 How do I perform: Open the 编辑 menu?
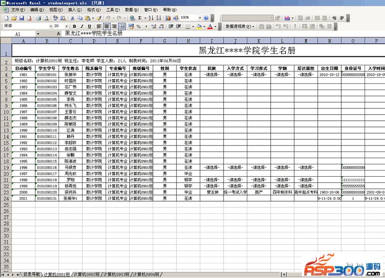(37, 10)
